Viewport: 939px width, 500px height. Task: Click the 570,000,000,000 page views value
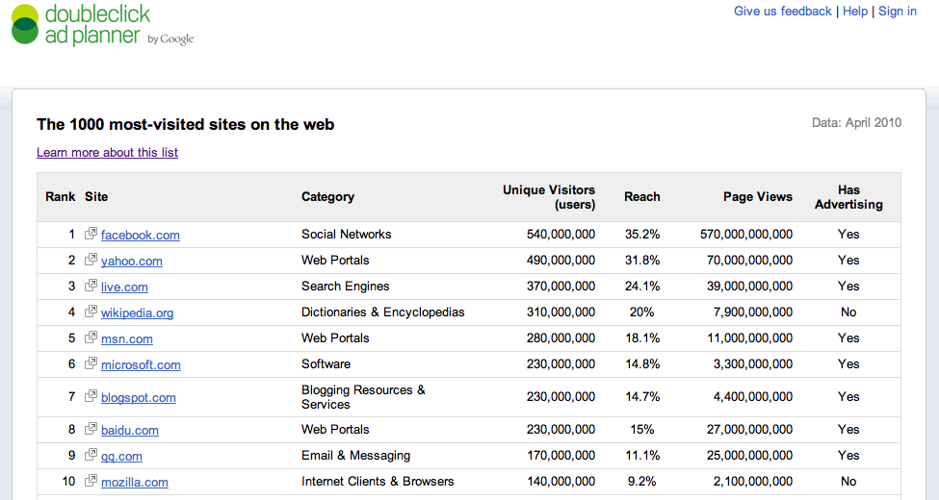coord(746,235)
